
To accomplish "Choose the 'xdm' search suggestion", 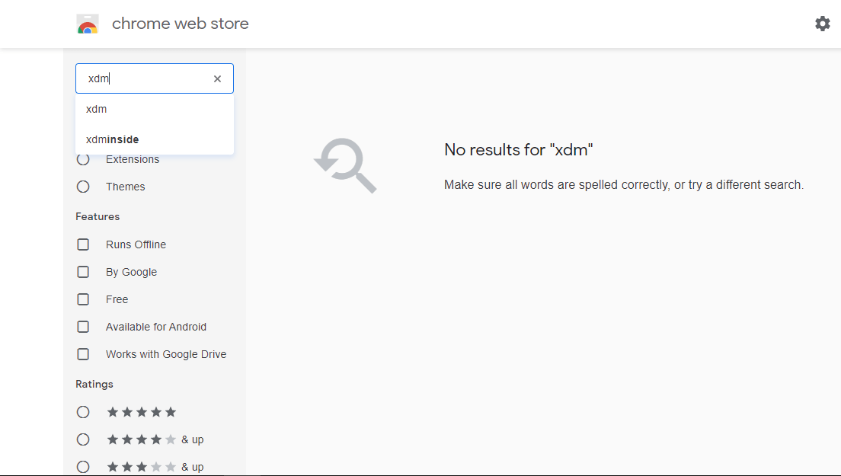I will [155, 109].
